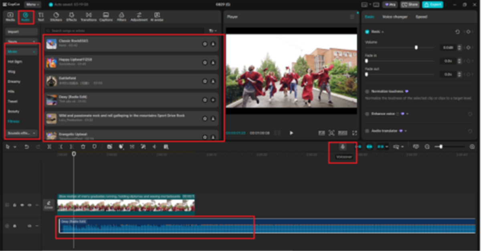
Task: Click the Share button
Action: tap(410, 4)
